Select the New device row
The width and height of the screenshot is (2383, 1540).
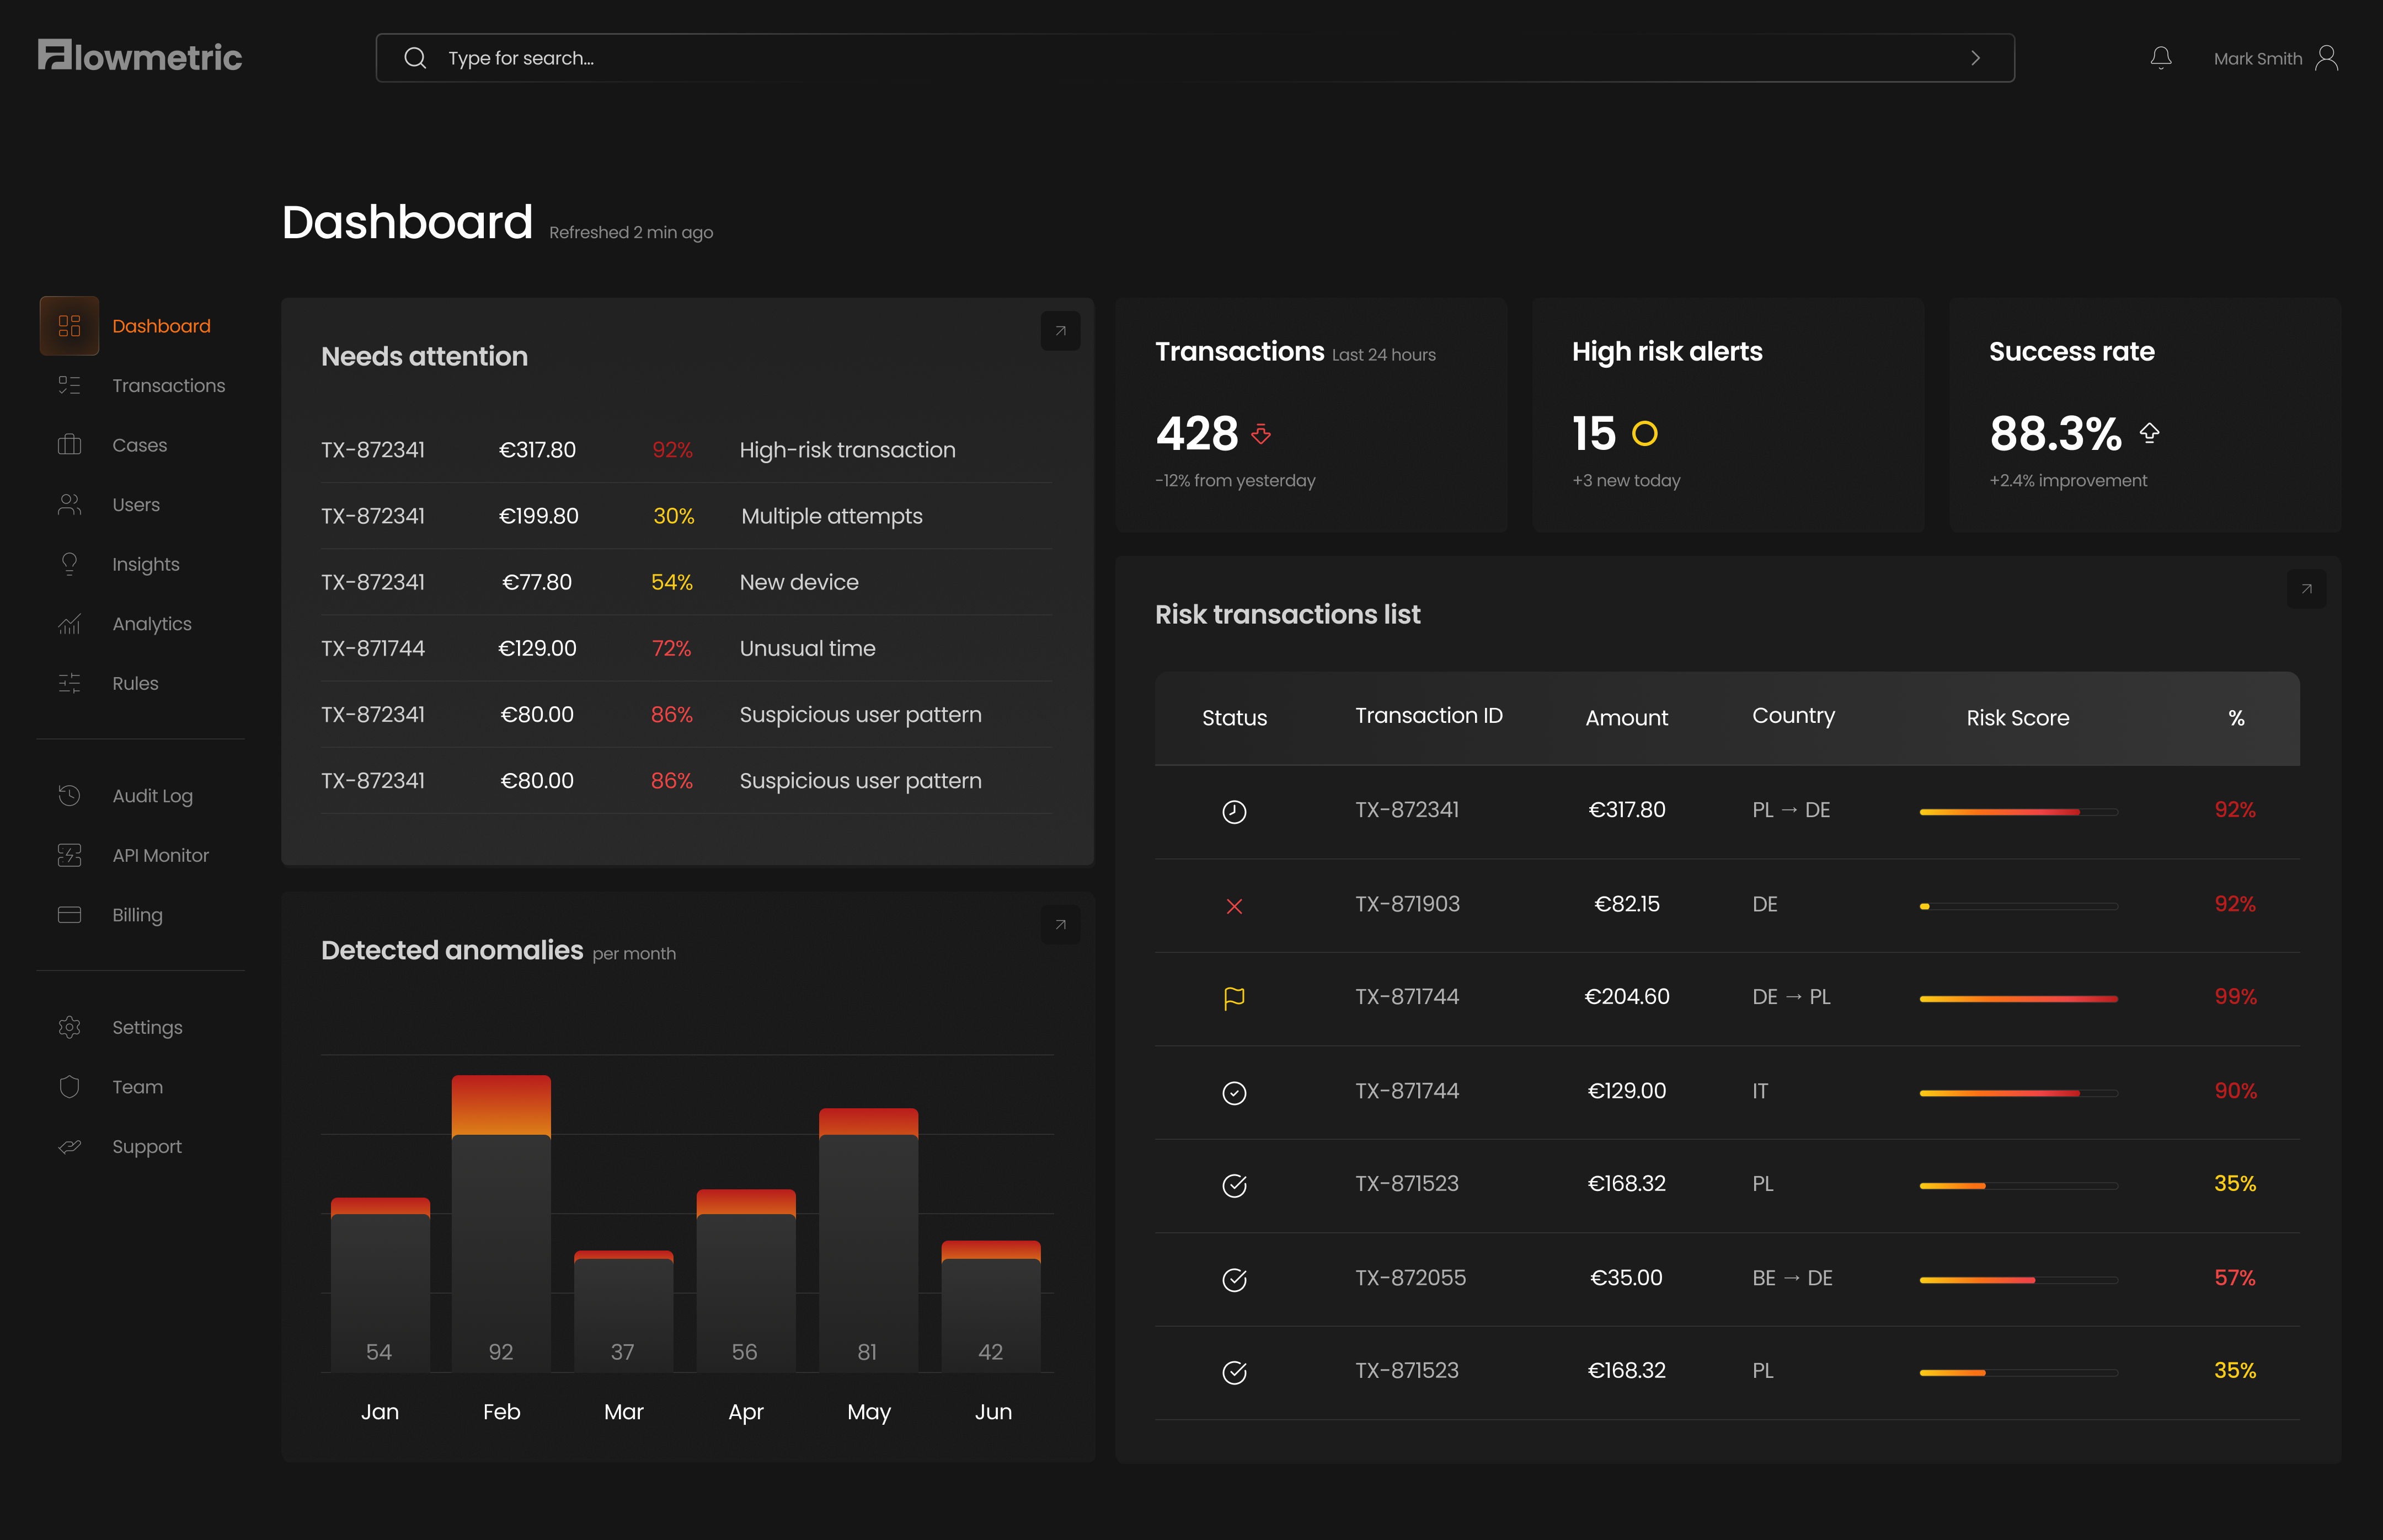[x=686, y=582]
